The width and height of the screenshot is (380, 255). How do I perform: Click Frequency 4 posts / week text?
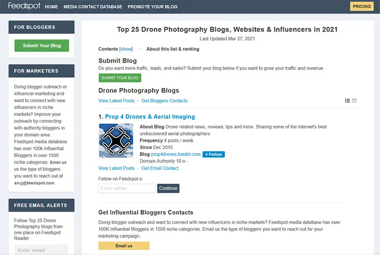click(x=167, y=140)
